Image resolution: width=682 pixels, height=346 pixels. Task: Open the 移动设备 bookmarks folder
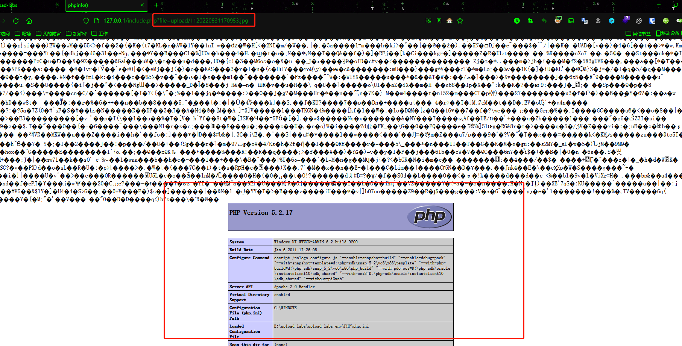click(668, 33)
